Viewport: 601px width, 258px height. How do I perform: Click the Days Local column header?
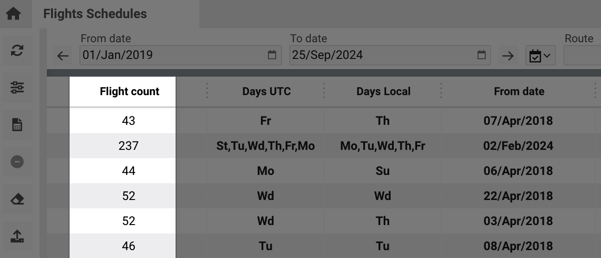(383, 91)
